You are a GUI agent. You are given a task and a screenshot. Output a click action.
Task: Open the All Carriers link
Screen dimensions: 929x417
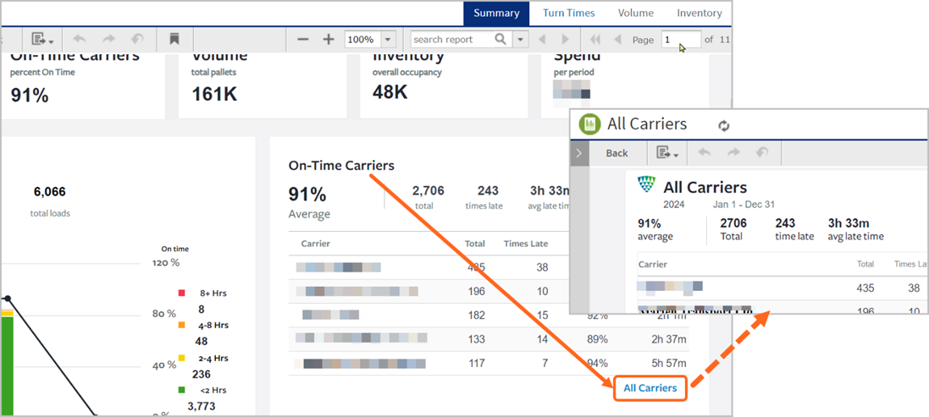click(650, 388)
